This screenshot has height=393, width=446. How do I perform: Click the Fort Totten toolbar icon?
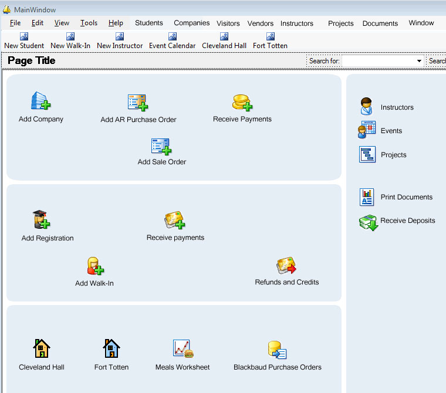270,36
